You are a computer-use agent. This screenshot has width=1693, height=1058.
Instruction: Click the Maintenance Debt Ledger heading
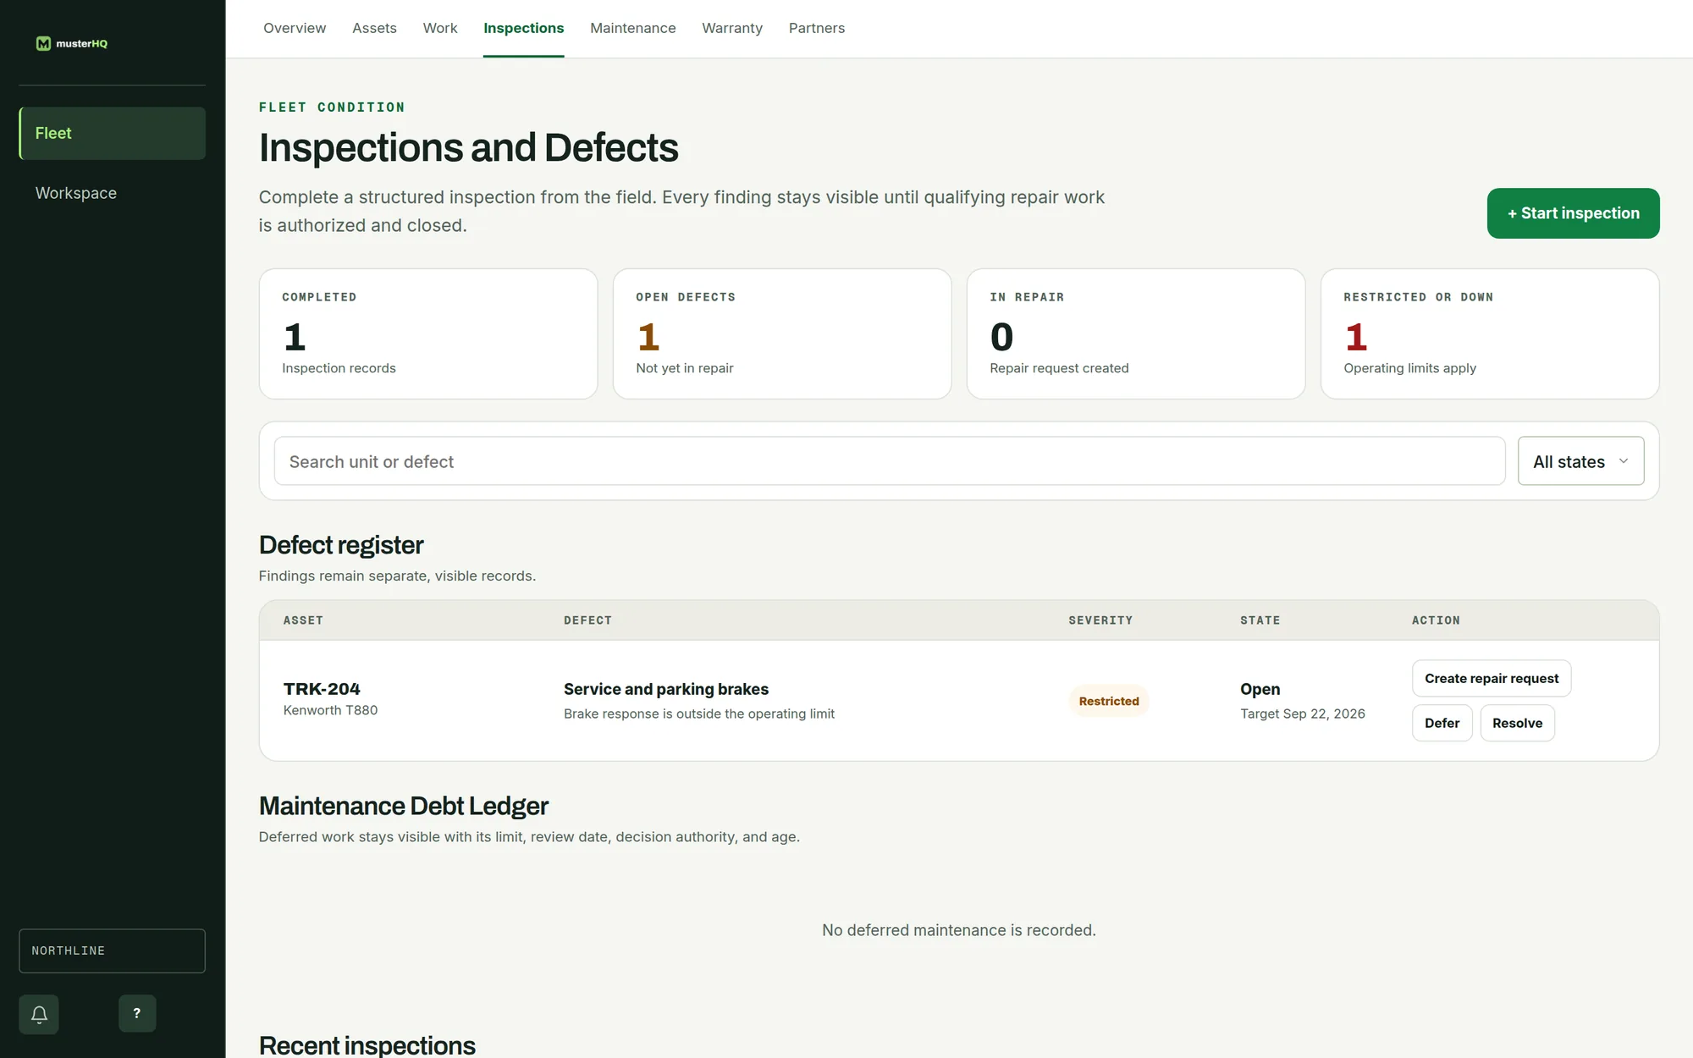404,806
